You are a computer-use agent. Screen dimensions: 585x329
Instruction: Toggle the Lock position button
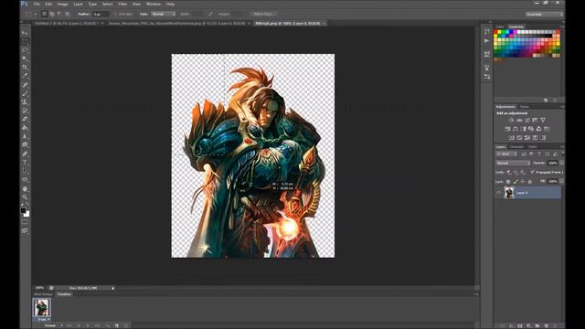(x=523, y=181)
